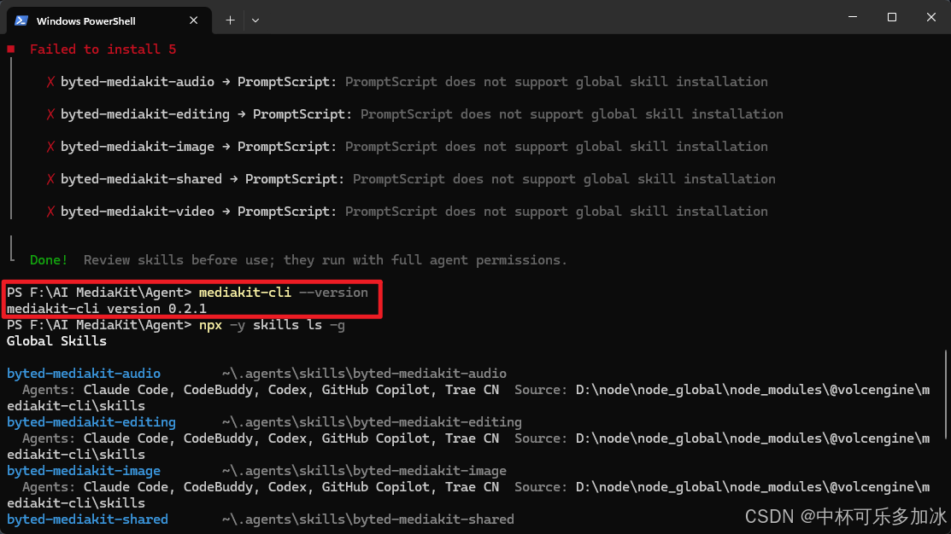
Task: Open a new terminal tab
Action: (230, 20)
